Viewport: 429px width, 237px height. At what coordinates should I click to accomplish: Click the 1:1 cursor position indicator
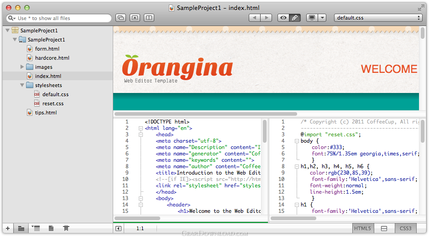(x=140, y=228)
